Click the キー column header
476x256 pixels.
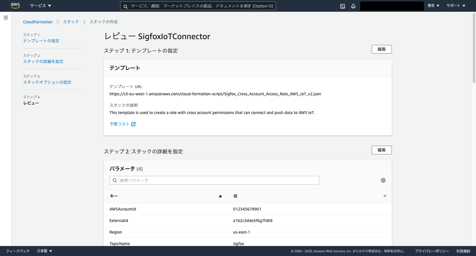[x=114, y=196]
